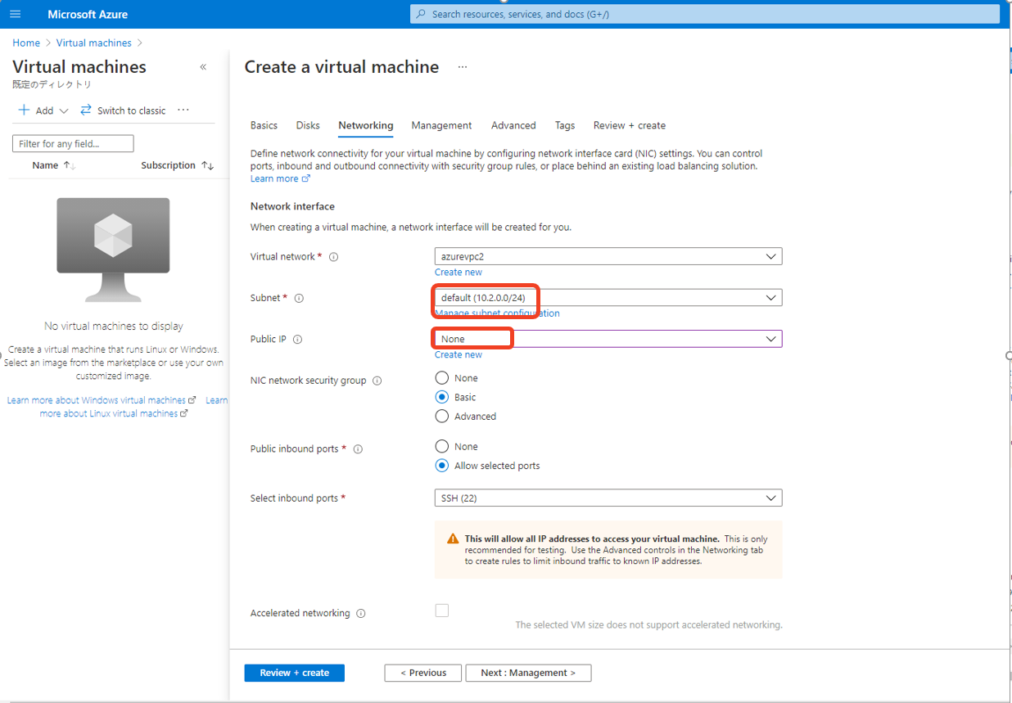
Task: Click the Network interface section heading
Action: [292, 206]
